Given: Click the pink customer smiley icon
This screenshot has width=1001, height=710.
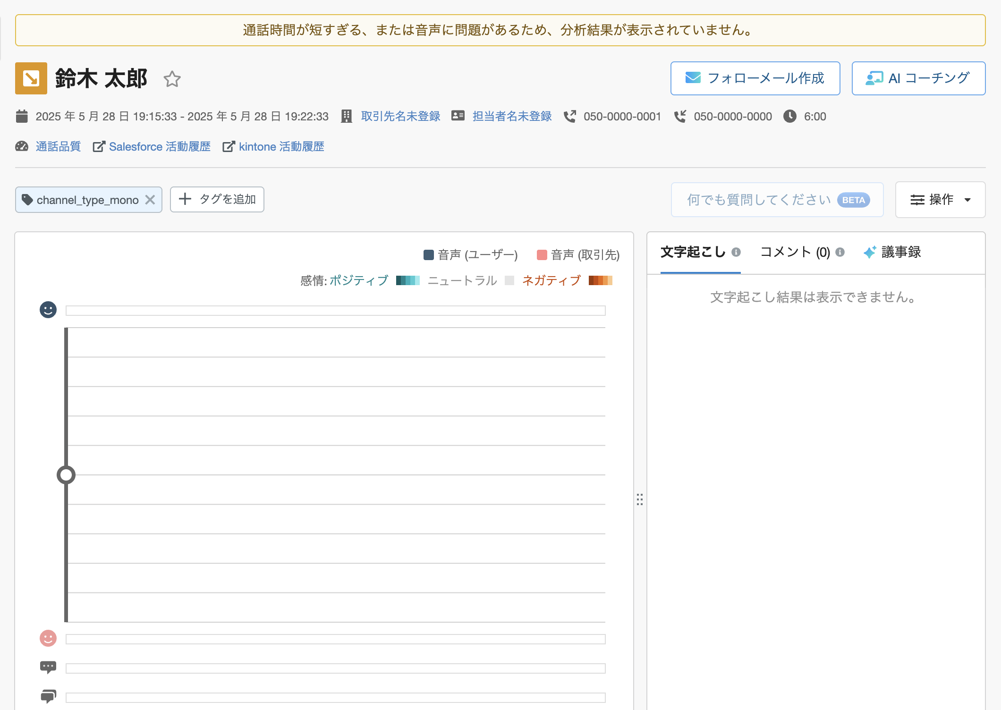Looking at the screenshot, I should [x=48, y=638].
